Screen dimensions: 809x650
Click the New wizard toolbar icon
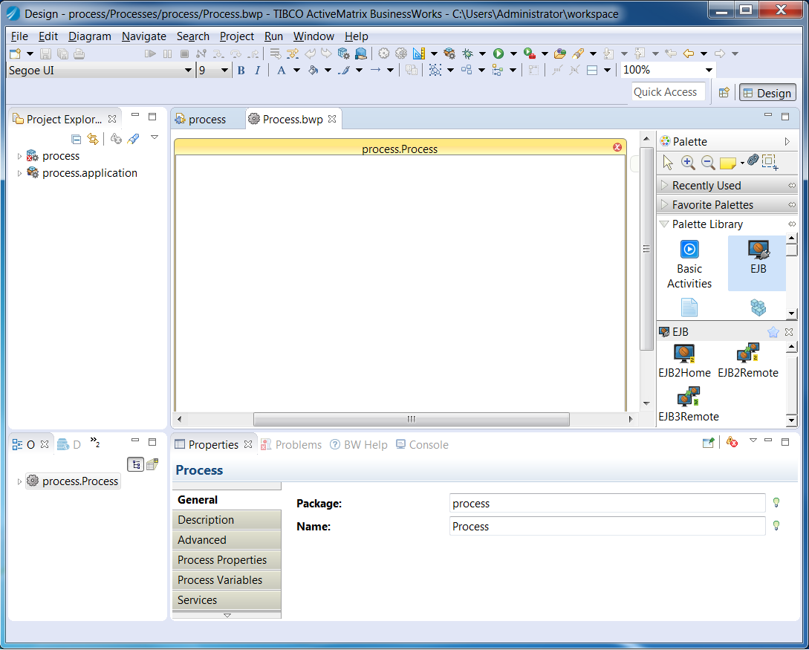tap(16, 53)
